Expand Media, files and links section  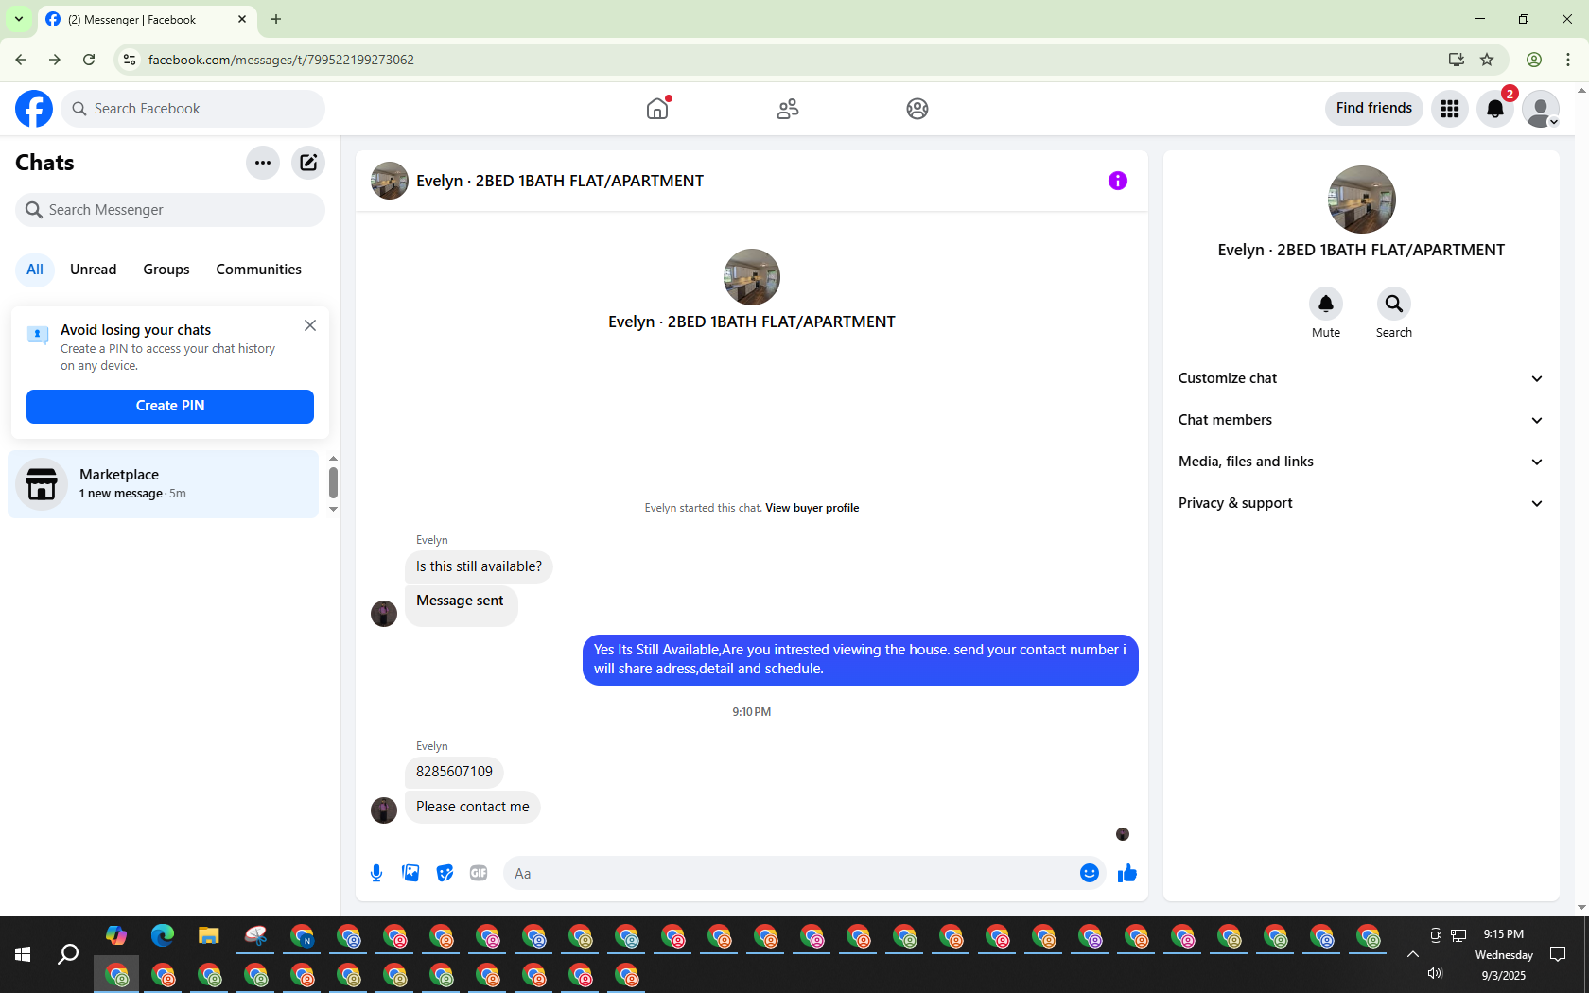pos(1361,462)
